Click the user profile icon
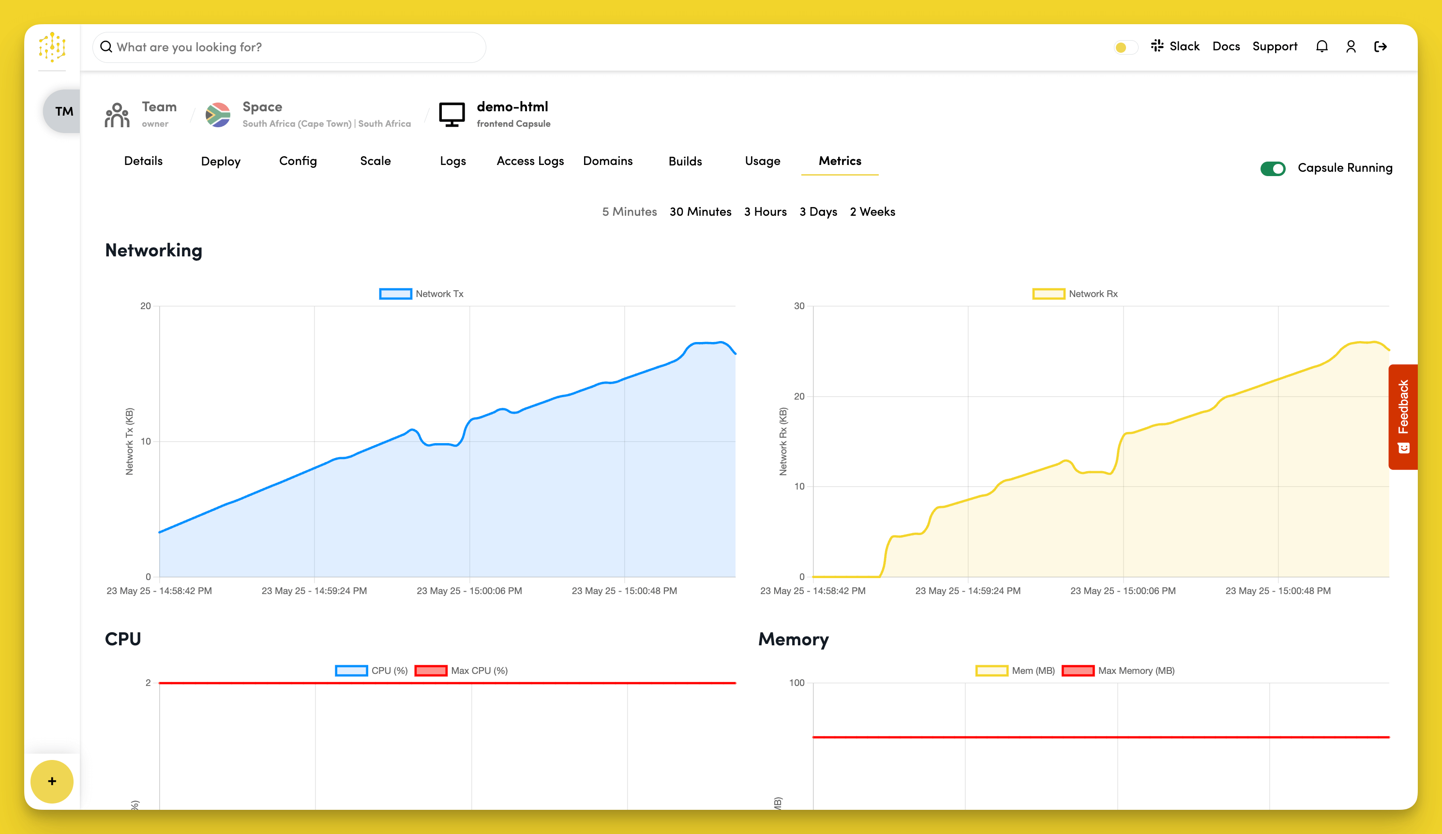Viewport: 1442px width, 834px height. [x=1351, y=46]
